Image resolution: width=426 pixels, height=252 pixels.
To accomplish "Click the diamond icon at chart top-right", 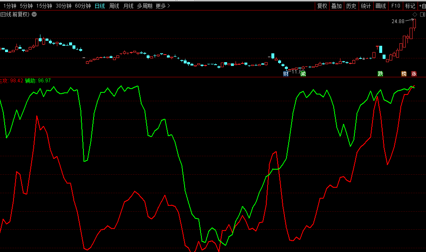I will coord(415,14).
